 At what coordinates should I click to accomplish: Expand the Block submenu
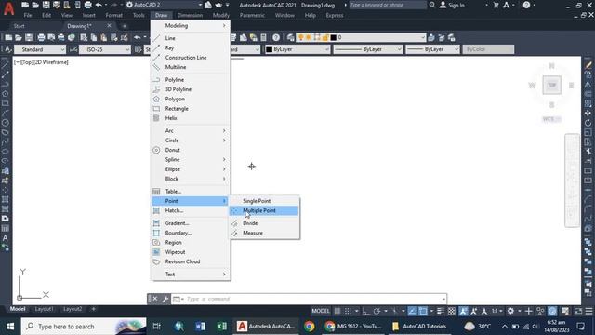pos(191,179)
